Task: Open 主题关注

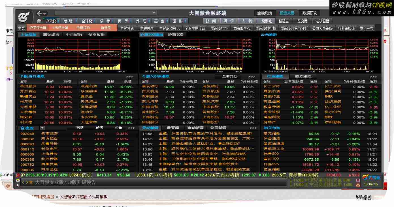Action: (147, 28)
